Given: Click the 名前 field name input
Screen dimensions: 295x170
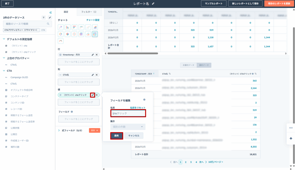Looking at the screenshot, I should [x=128, y=114].
